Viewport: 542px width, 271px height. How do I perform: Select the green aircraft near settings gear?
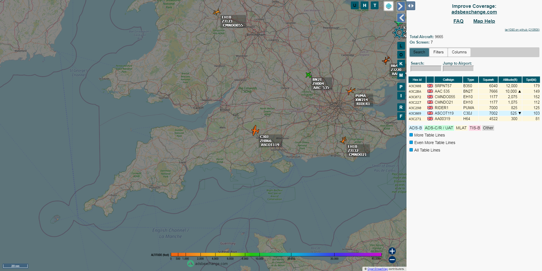click(x=398, y=23)
